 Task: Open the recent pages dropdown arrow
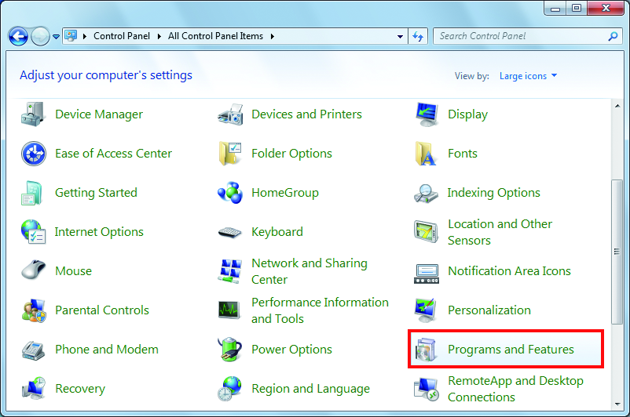click(56, 37)
